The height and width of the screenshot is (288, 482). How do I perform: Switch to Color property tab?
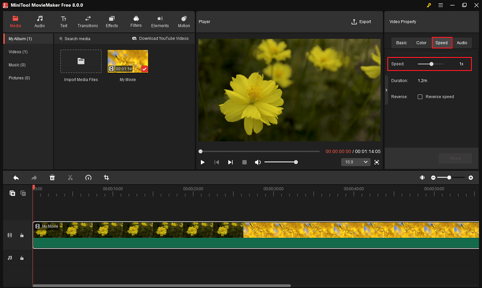(421, 43)
